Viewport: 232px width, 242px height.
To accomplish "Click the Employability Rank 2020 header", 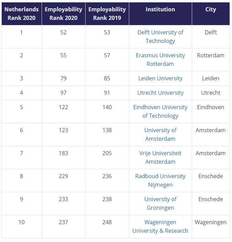I will click(x=63, y=14).
